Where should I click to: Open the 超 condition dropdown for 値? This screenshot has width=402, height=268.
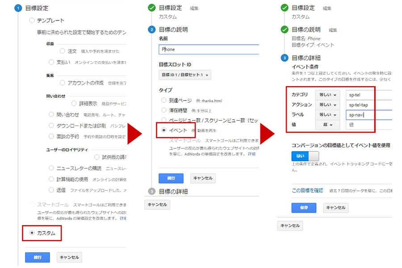[327, 125]
